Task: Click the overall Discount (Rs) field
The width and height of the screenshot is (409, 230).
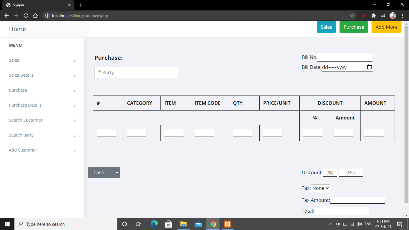Action: (x=351, y=172)
